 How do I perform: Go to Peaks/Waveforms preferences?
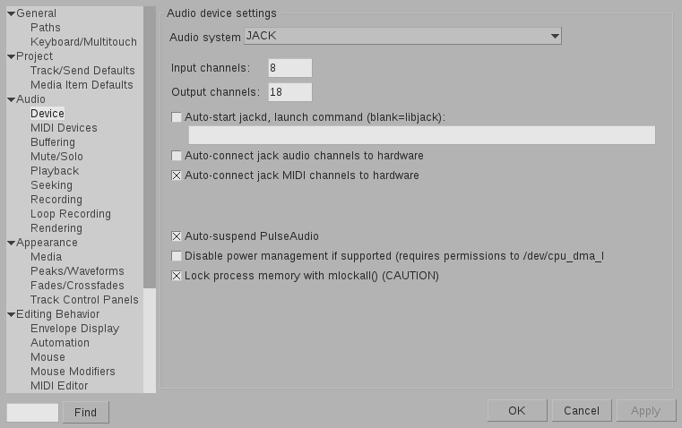[77, 271]
